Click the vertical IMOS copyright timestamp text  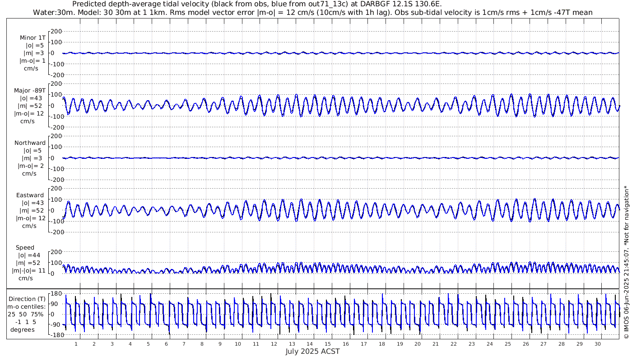[627, 262]
